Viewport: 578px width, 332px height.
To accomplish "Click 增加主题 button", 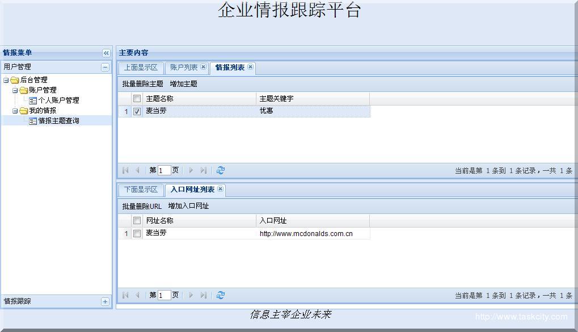I will coord(184,84).
